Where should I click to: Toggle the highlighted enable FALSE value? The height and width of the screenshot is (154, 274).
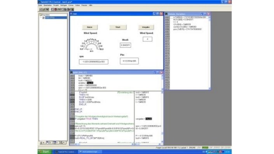point(90,83)
